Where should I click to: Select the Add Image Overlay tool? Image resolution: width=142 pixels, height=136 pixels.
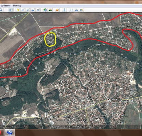point(33,10)
